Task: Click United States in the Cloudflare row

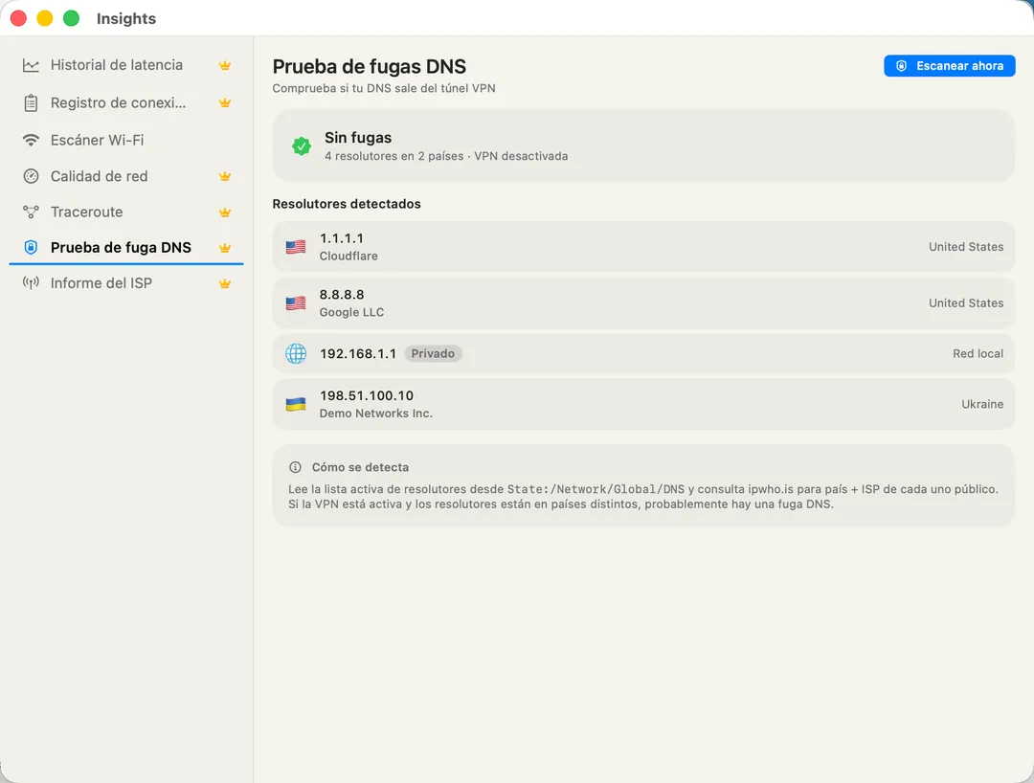Action: point(966,247)
